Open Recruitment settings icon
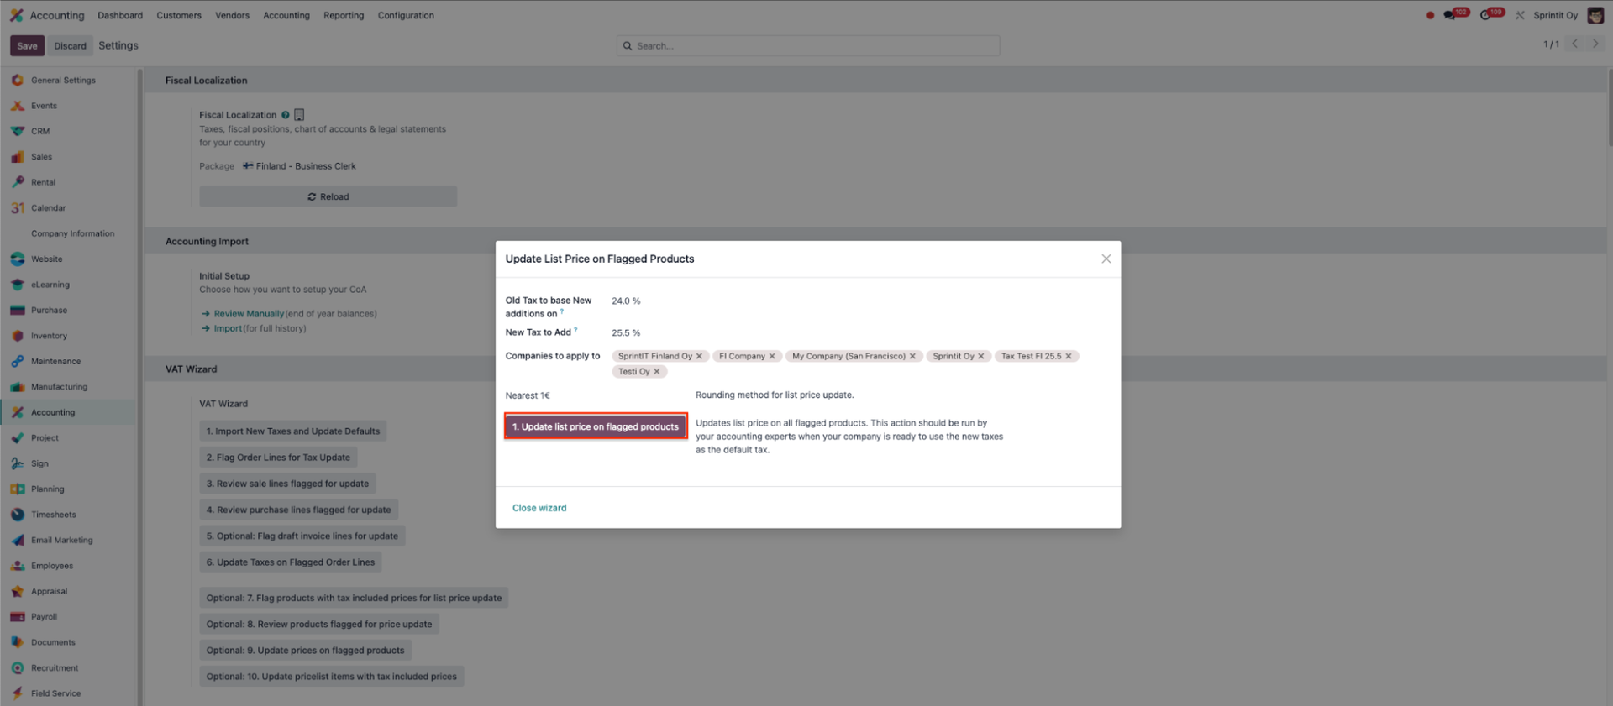Screen dimensions: 1613x706 [x=18, y=668]
